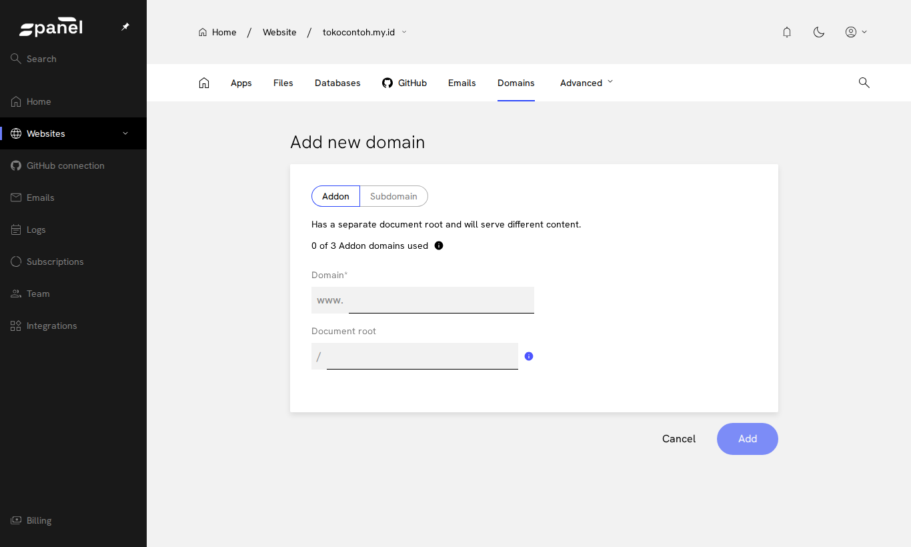Click the Cancel button
Screen dimensions: 911x547
click(679, 439)
